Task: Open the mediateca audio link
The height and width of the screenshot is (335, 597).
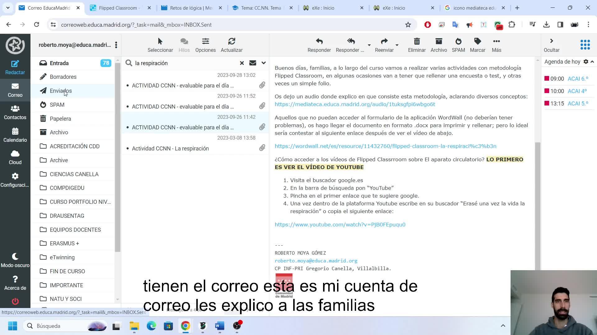Action: pos(355,104)
